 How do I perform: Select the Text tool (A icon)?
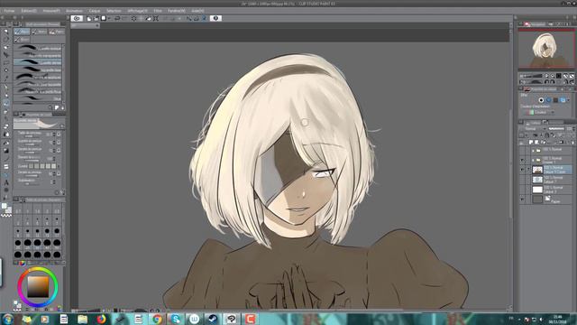click(6, 182)
